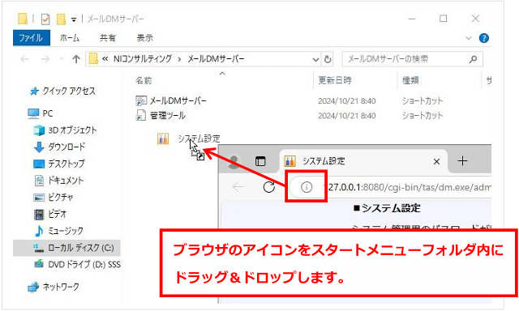The height and width of the screenshot is (311, 519).
Task: Open the address bar history dropdown
Action: [315, 59]
